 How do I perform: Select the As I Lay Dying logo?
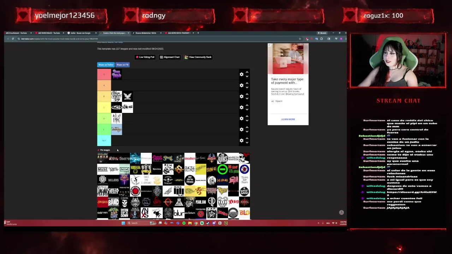(x=117, y=119)
